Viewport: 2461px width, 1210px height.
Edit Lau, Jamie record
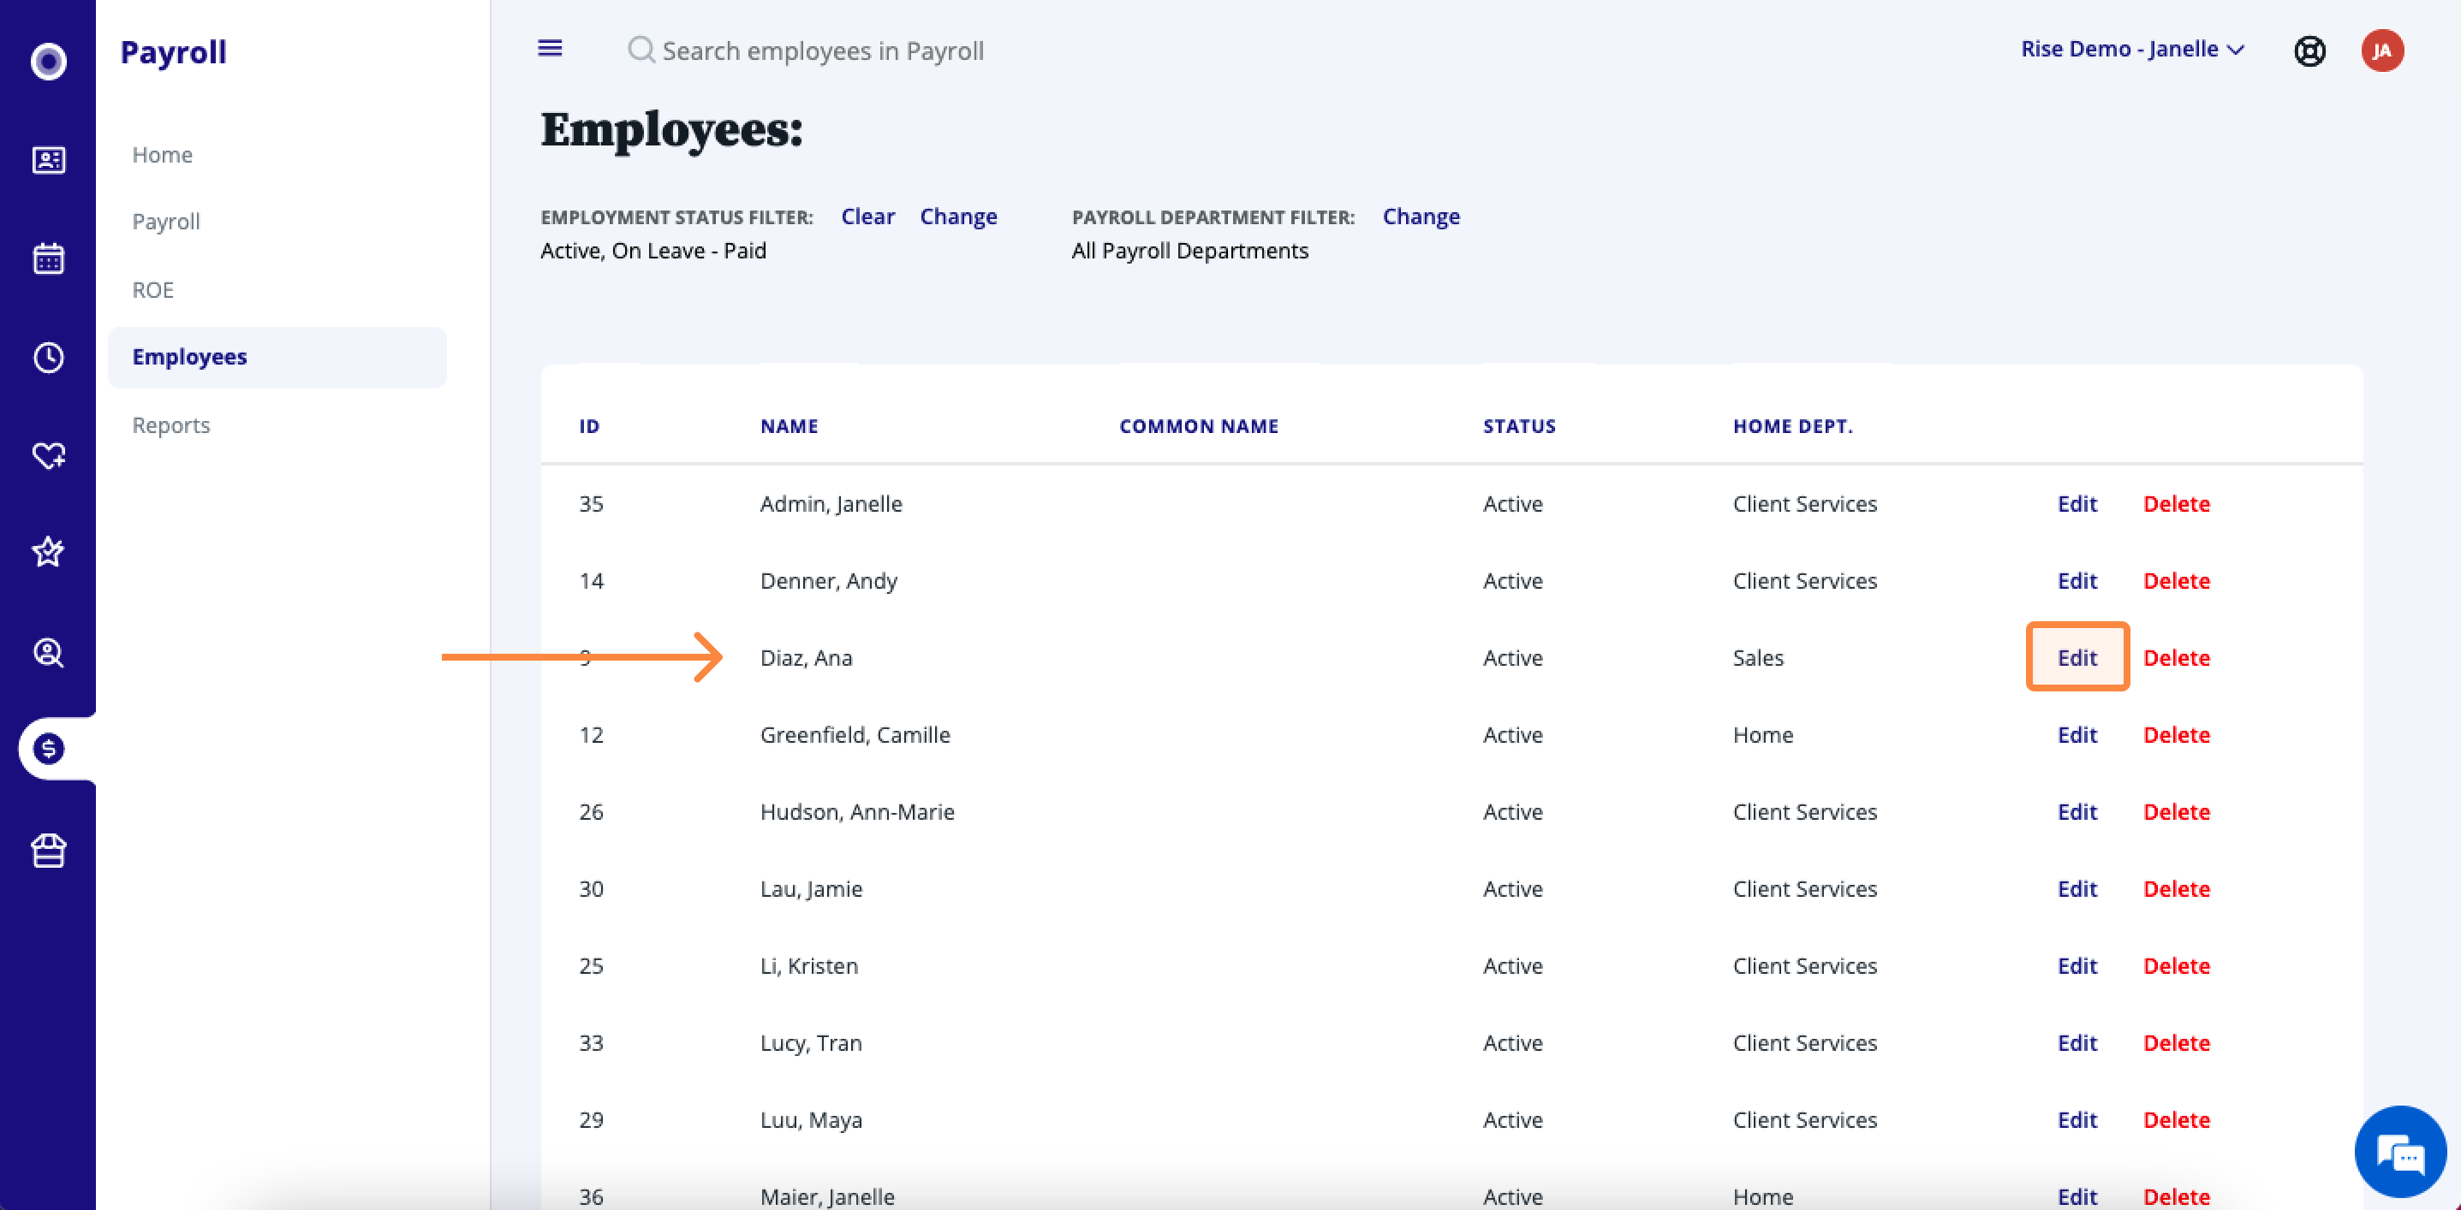click(2077, 889)
